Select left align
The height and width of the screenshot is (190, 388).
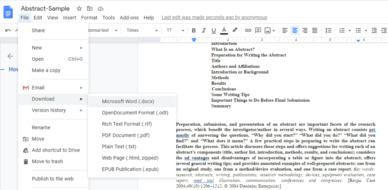pos(285,30)
